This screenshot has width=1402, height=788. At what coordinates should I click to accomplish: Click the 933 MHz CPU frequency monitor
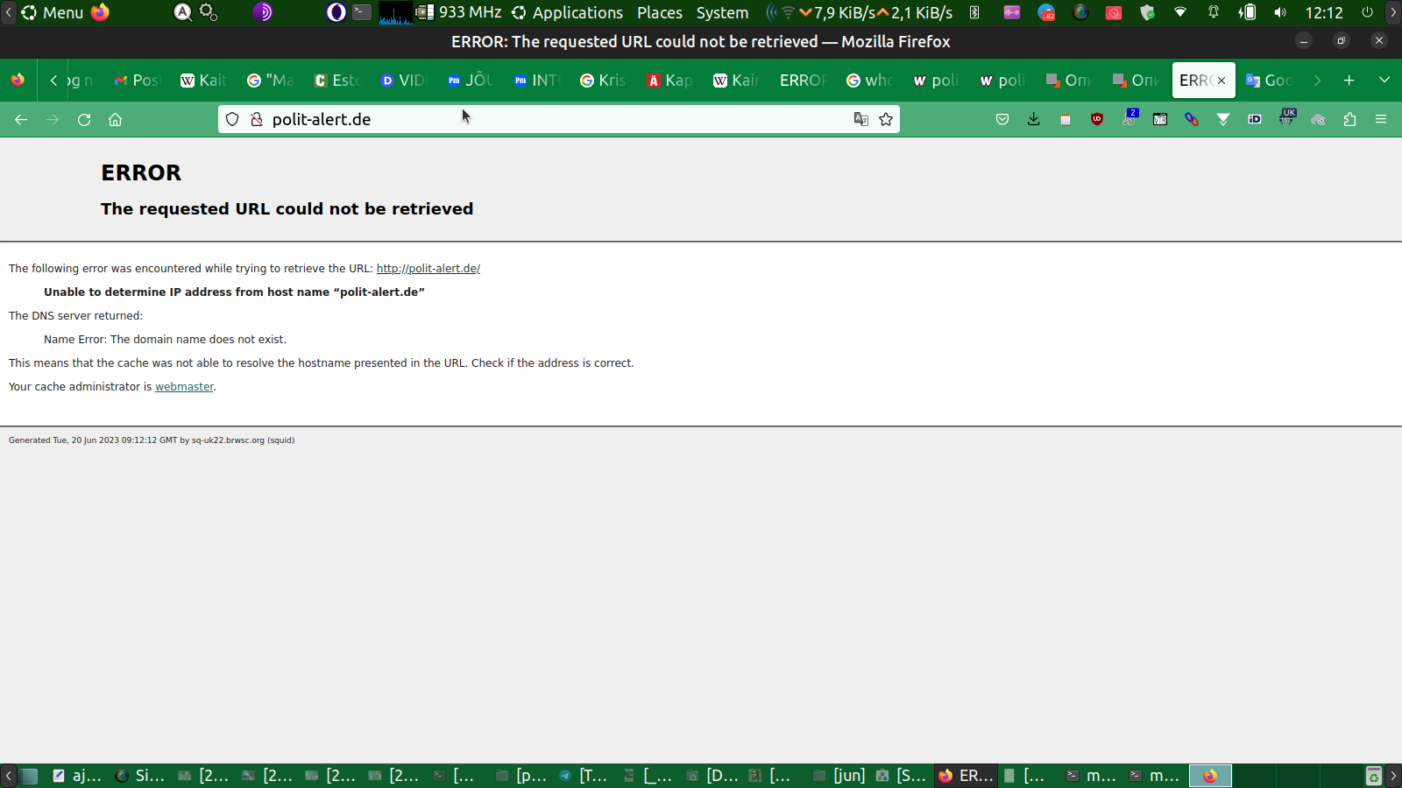click(459, 12)
